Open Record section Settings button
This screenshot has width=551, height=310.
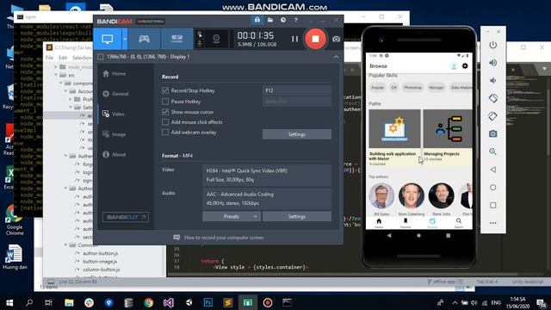[297, 134]
